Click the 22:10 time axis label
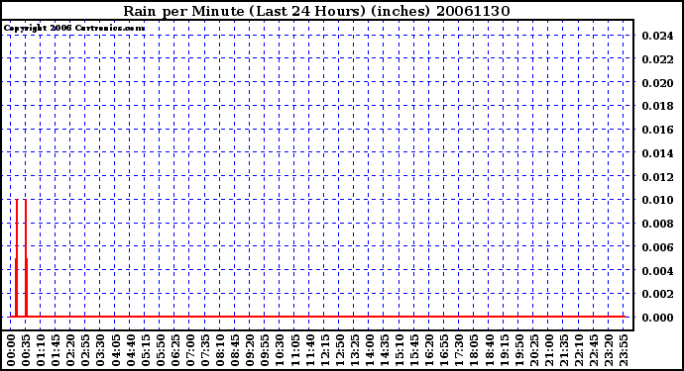The height and width of the screenshot is (371, 684). pos(579,350)
